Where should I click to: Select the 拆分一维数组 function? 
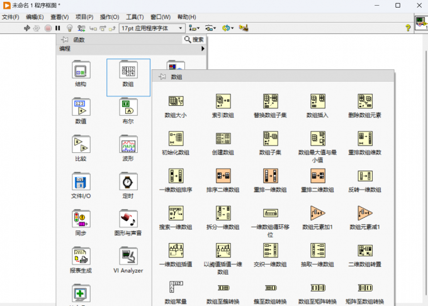point(223,213)
